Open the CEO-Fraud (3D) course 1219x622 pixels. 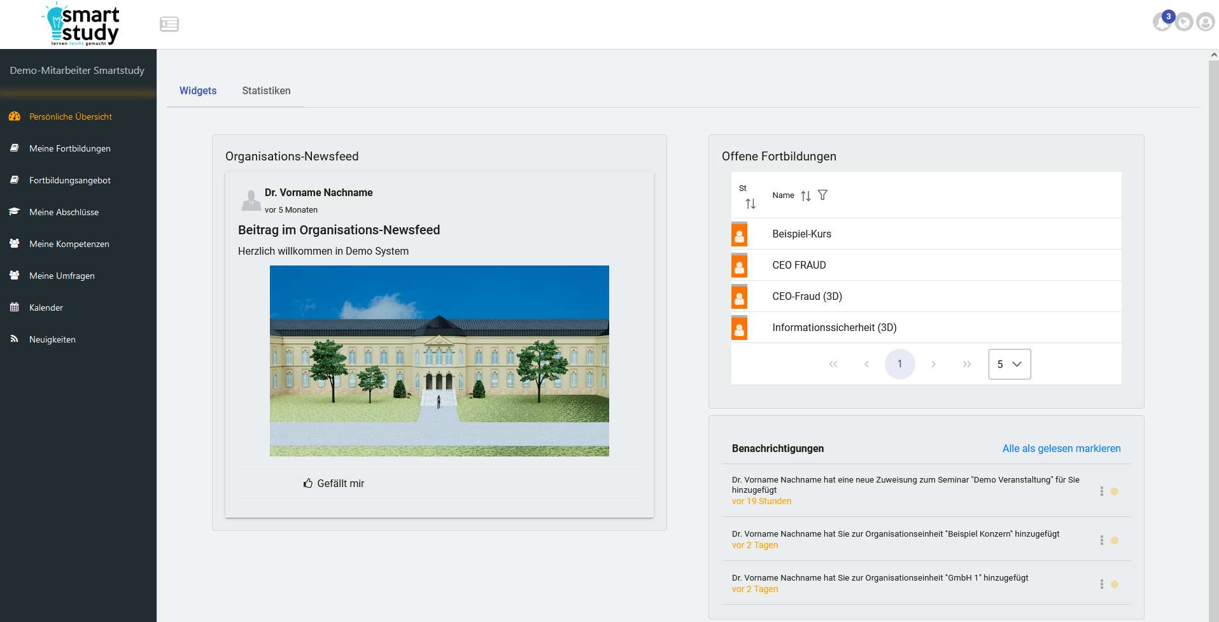point(807,297)
